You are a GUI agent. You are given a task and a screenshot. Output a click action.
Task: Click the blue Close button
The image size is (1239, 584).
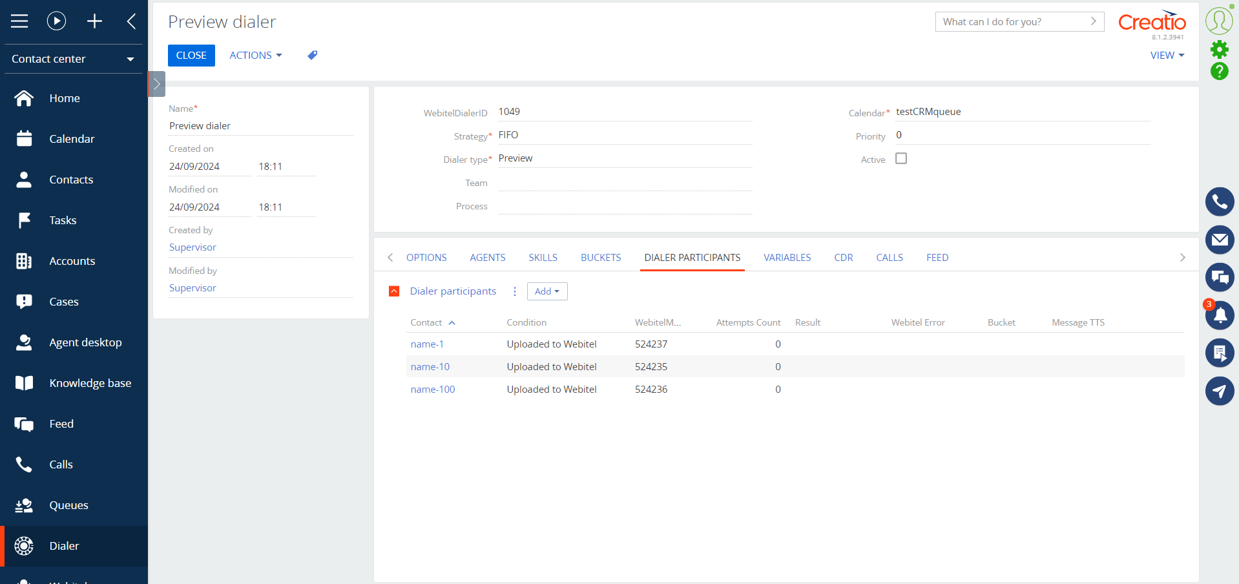pos(191,56)
